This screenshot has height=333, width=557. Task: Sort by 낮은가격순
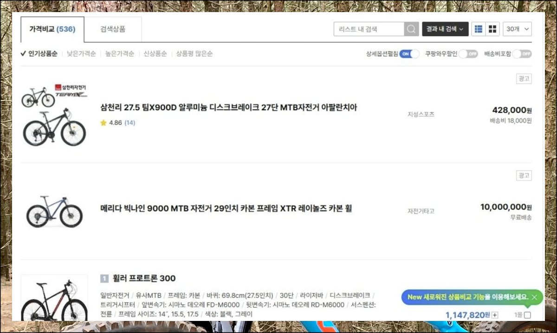pos(81,54)
